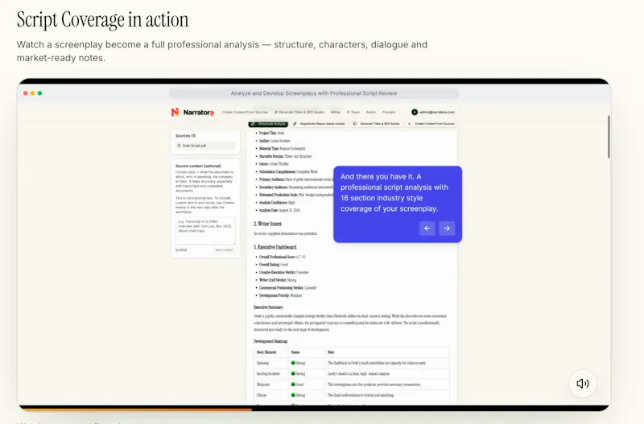Click the Oran Script.pdf file icon
This screenshot has width=644, height=424.
[179, 146]
